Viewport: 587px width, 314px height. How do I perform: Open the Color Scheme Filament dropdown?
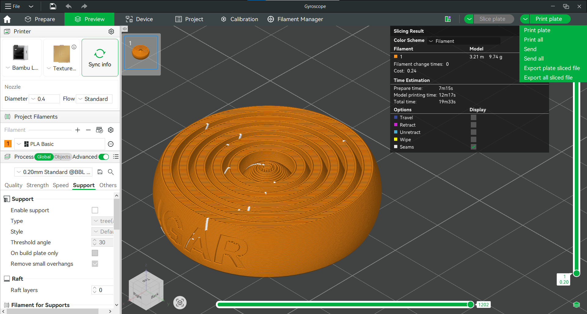click(464, 41)
